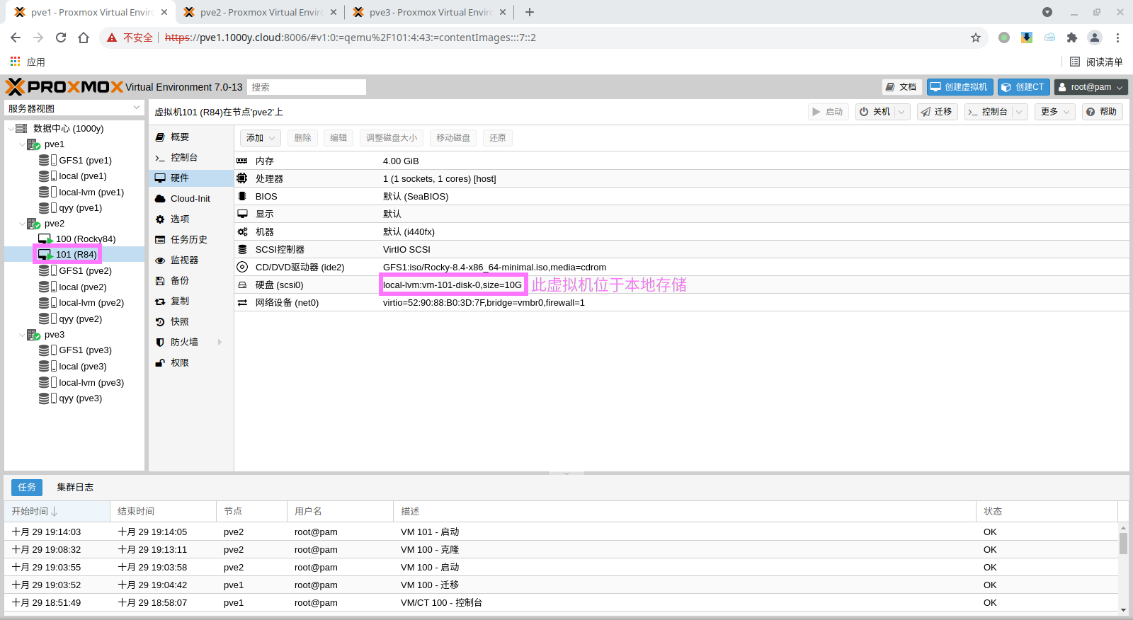The height and width of the screenshot is (620, 1133).
Task: Switch to the Cluster Log (集群日志) tab
Action: point(75,488)
